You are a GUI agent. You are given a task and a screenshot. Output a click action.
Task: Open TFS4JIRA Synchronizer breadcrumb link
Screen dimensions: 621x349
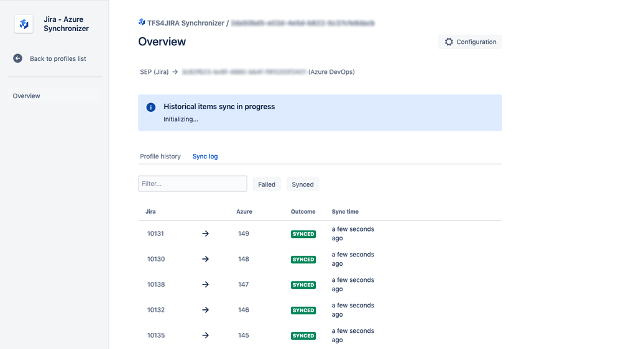pyautogui.click(x=186, y=23)
